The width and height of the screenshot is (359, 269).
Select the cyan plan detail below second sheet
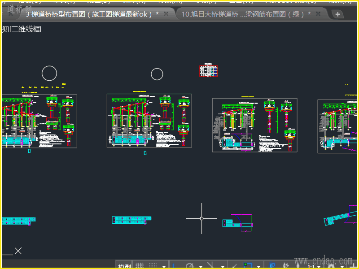[x=131, y=220]
